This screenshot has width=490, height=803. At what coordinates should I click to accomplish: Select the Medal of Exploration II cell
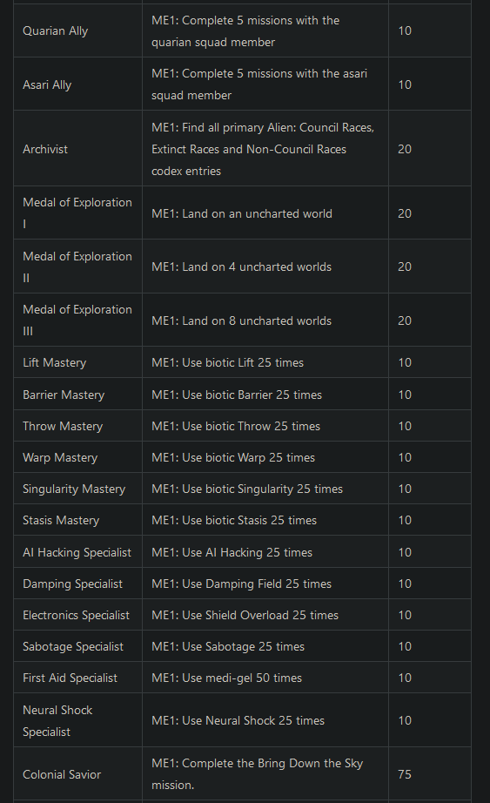tap(77, 267)
